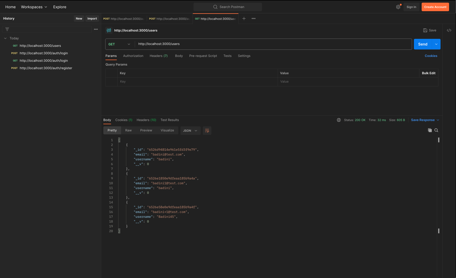Add a new request tab
Viewport: 456px width, 278px height.
(244, 19)
